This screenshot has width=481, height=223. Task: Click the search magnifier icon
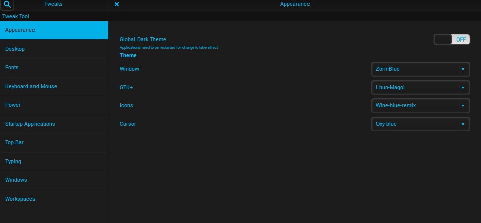coord(6,5)
